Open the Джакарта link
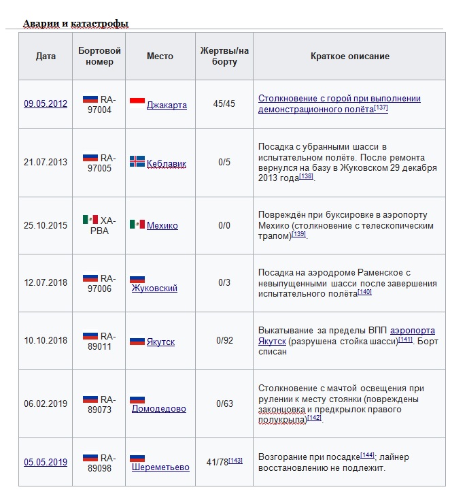Screen dimensions: 467x496 point(167,105)
